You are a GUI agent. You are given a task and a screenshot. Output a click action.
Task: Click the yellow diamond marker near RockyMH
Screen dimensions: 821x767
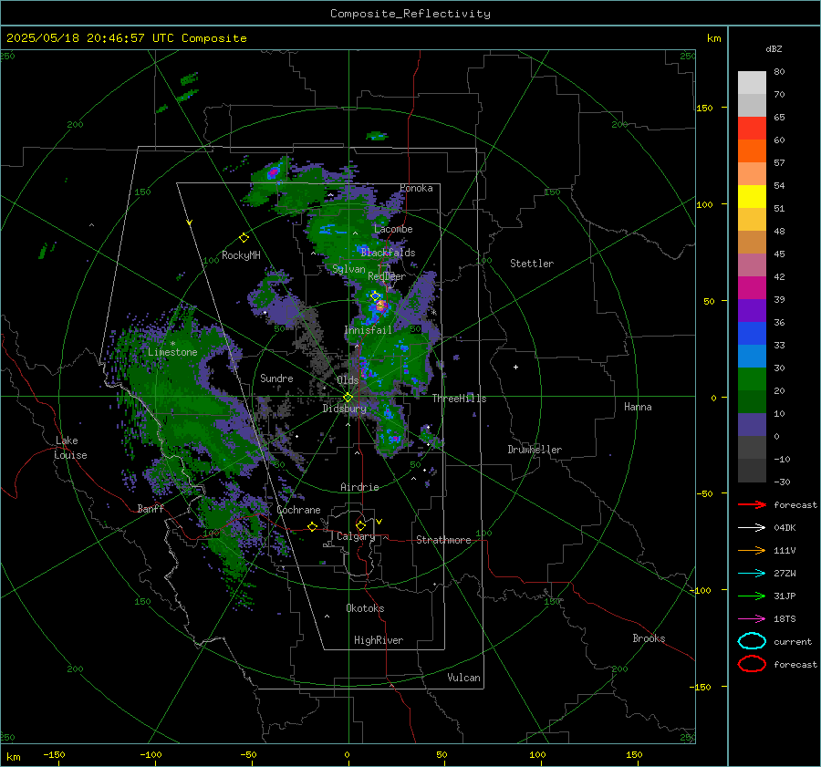pos(244,238)
